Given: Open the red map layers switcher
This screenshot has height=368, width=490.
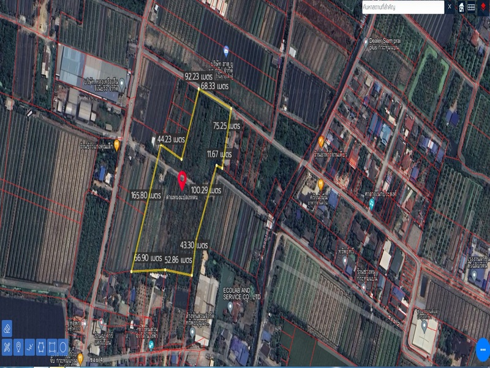Looking at the screenshot, I should click(x=483, y=7).
